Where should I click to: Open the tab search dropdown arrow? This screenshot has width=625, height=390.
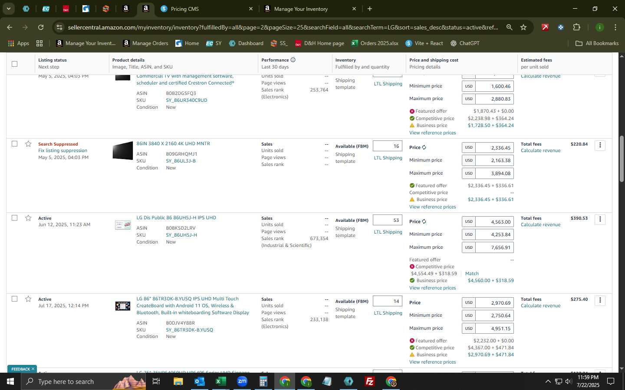8,9
